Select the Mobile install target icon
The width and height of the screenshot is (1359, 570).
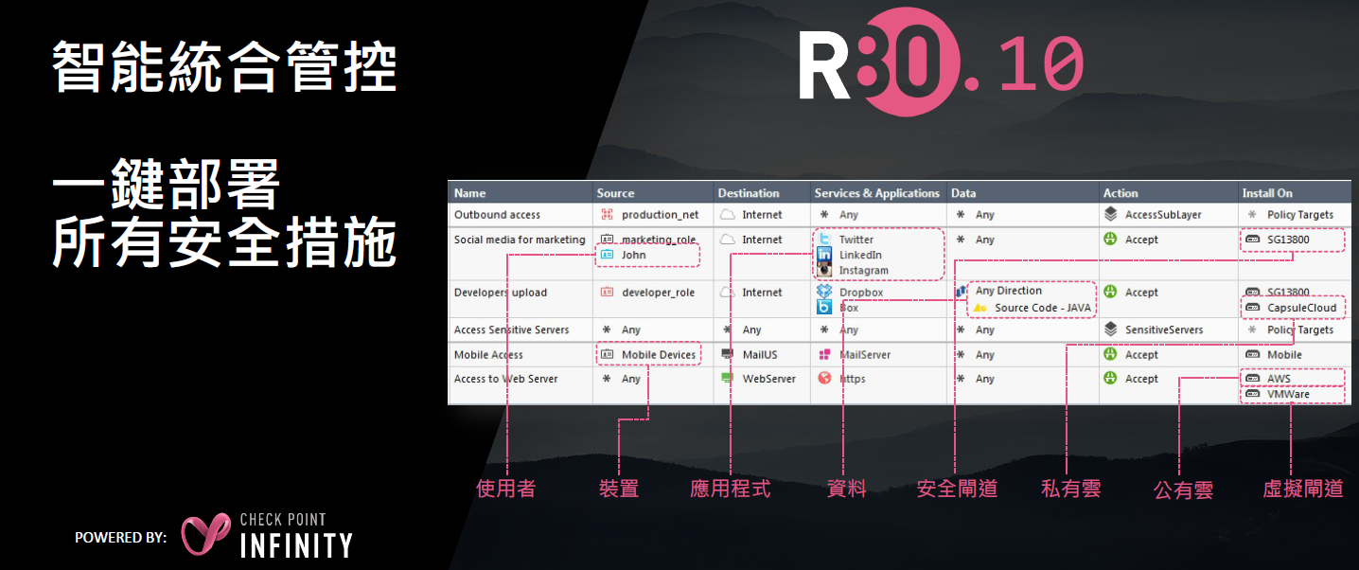pyautogui.click(x=1253, y=355)
